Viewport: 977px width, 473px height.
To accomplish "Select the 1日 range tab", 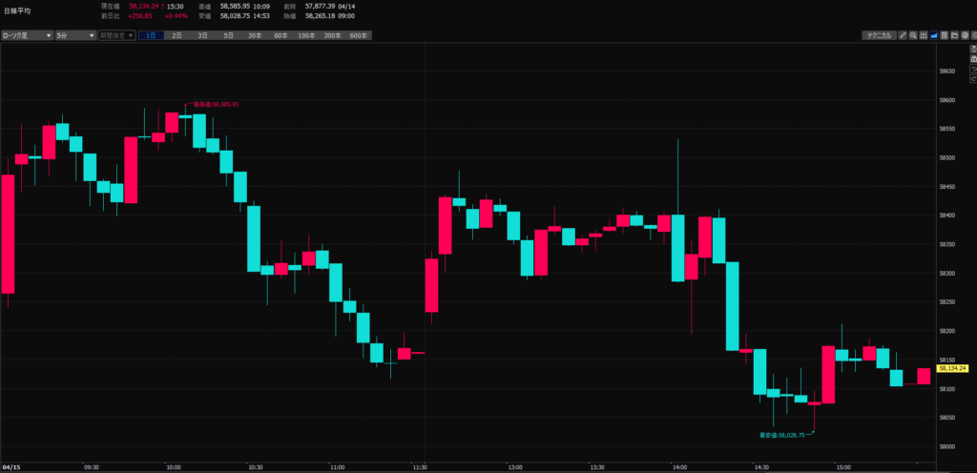I will (x=151, y=35).
